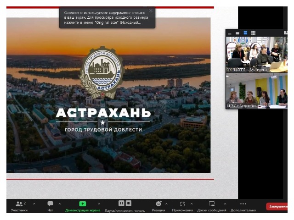The image size is (294, 220).
Task: Expand the Participants options chevron
Action: (x=34, y=204)
